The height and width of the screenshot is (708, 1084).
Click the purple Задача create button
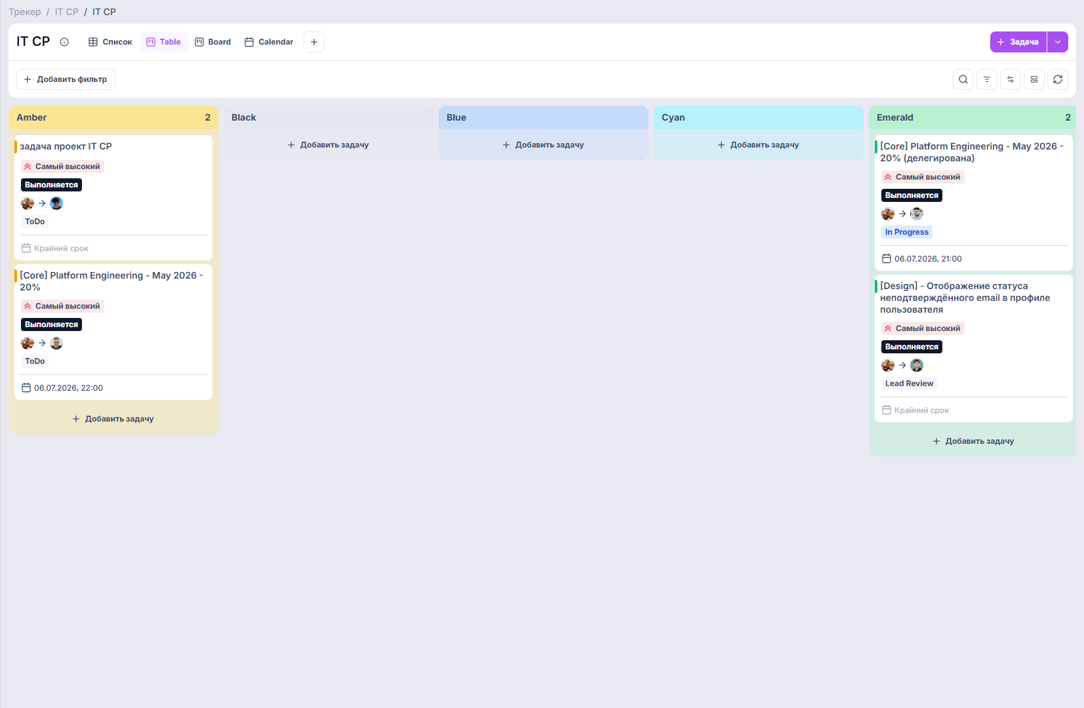(x=1018, y=42)
